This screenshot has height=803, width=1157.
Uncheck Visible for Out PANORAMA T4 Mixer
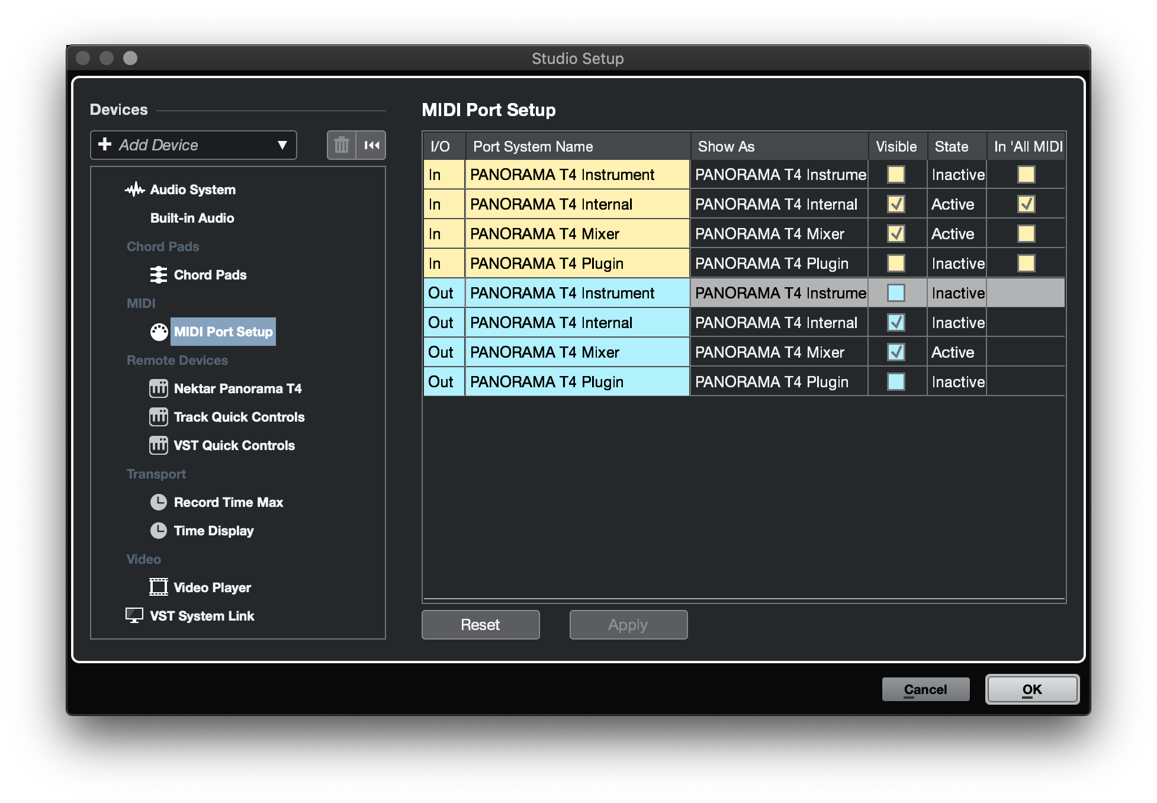(x=896, y=352)
